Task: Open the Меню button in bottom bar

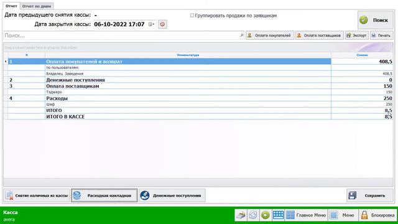Action: tap(343, 215)
